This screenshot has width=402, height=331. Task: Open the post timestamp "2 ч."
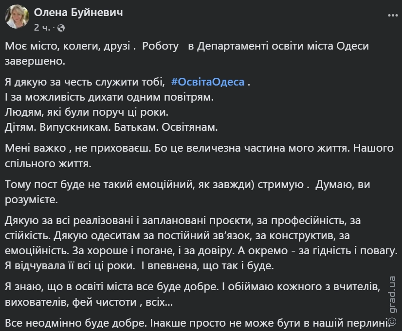pos(42,28)
